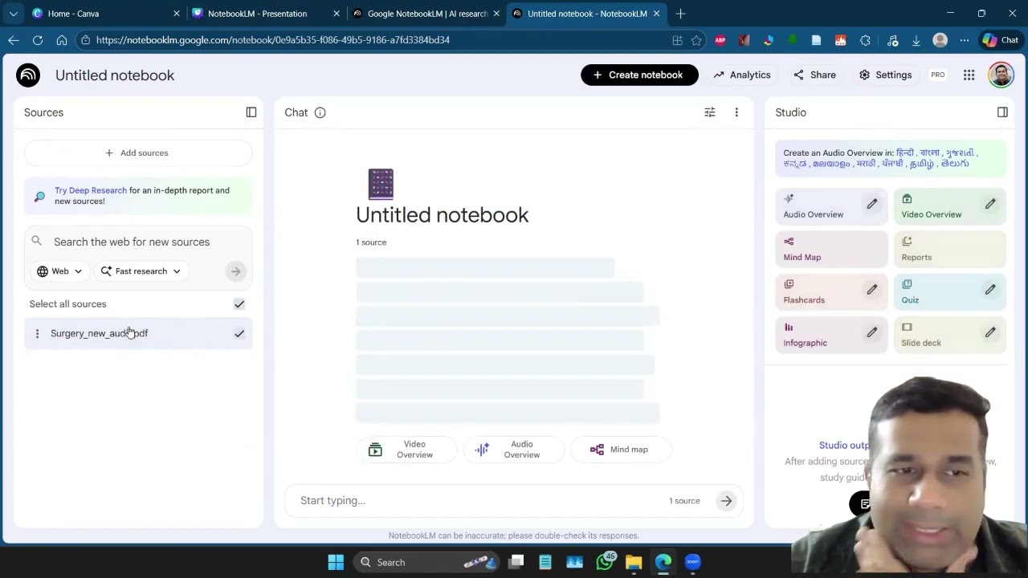
Task: Create Flashcards in Studio
Action: [x=831, y=292]
